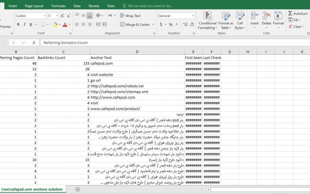Open the Number Format General dropdown
This screenshot has height=194, width=310.
[193, 16]
